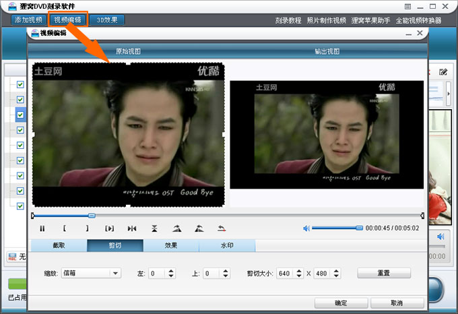Decrease the 上 value with down arrow
This screenshot has width=458, height=314.
coord(226,276)
